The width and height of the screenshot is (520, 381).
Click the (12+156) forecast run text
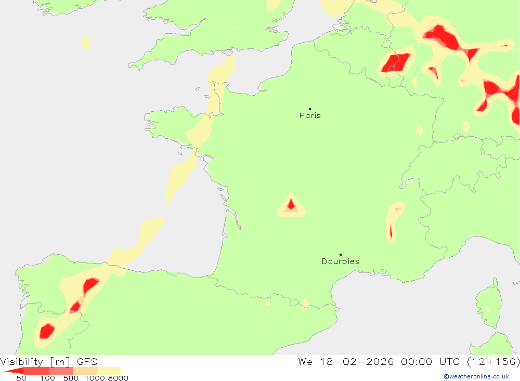click(x=493, y=361)
